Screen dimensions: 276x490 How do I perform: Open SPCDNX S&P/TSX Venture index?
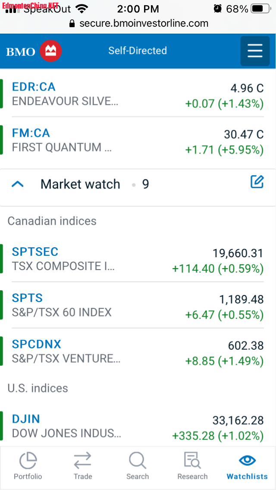37,344
